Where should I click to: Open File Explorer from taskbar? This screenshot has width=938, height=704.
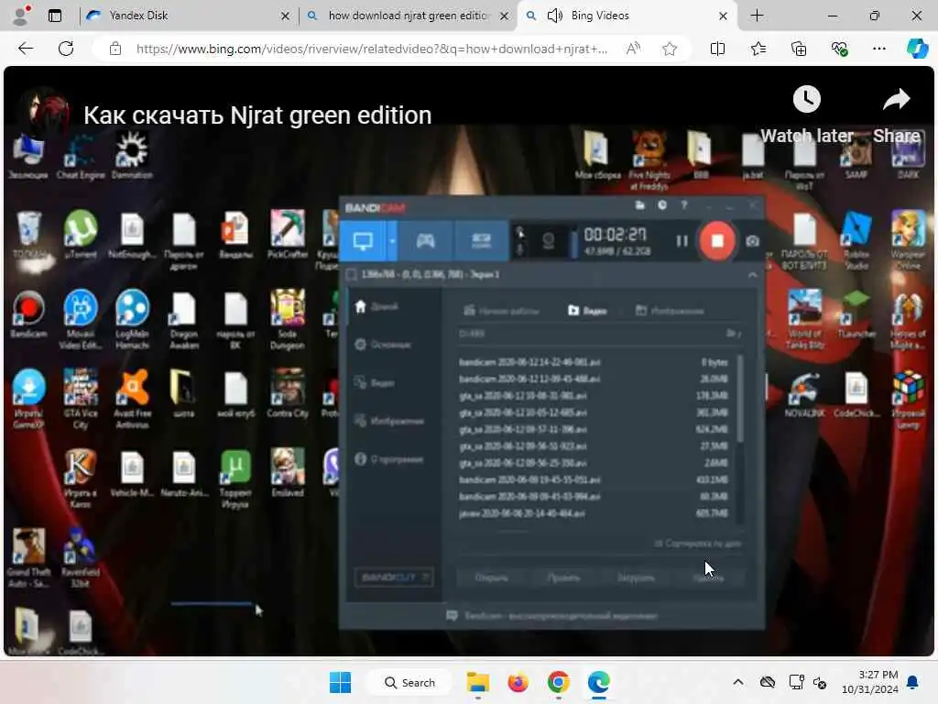click(x=478, y=682)
